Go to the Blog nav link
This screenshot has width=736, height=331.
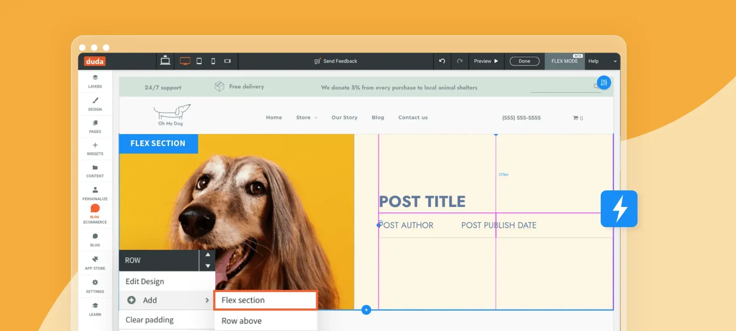pos(378,118)
